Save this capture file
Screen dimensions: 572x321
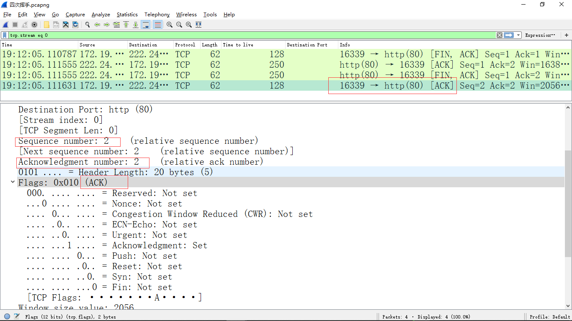point(56,25)
